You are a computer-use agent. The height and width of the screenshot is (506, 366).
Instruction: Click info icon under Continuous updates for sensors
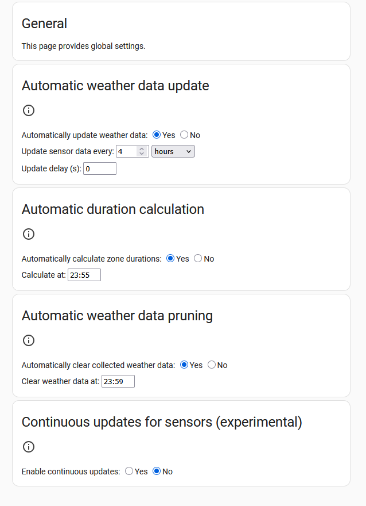29,447
